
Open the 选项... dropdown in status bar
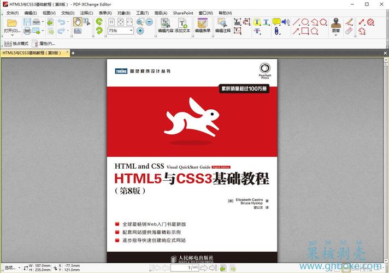(x=13, y=268)
